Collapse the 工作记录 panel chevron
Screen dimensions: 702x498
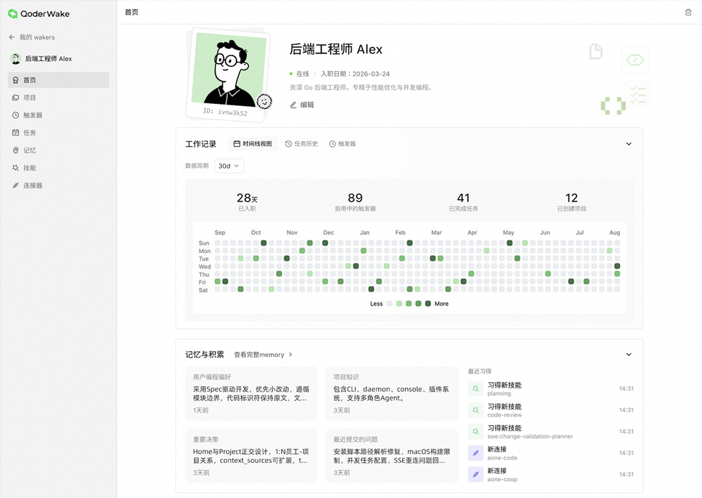(629, 143)
